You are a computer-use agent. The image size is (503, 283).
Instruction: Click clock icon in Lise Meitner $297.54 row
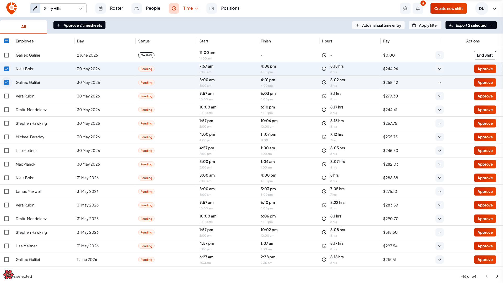324,246
